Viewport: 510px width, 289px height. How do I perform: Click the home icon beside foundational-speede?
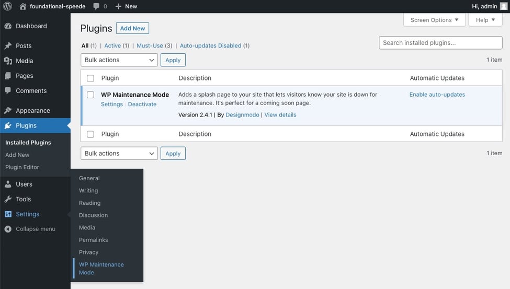tap(22, 6)
